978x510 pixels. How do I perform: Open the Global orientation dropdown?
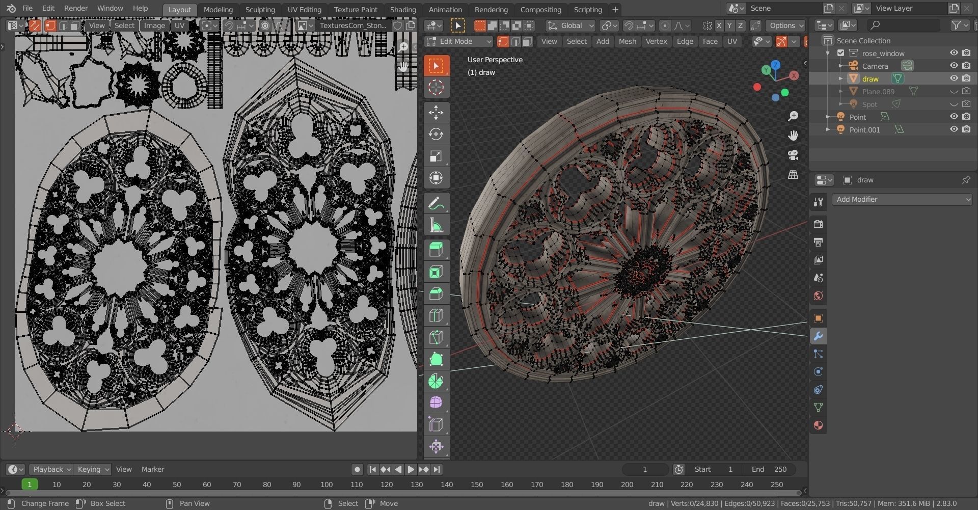tap(570, 25)
